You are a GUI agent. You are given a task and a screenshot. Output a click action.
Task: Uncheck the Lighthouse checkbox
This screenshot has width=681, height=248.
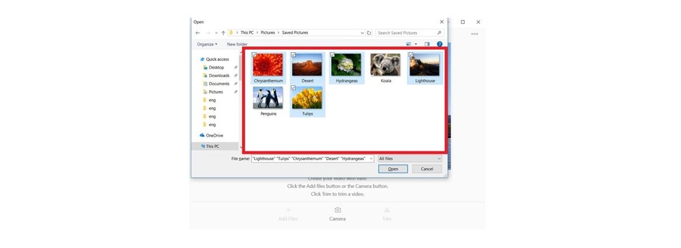pyautogui.click(x=411, y=55)
